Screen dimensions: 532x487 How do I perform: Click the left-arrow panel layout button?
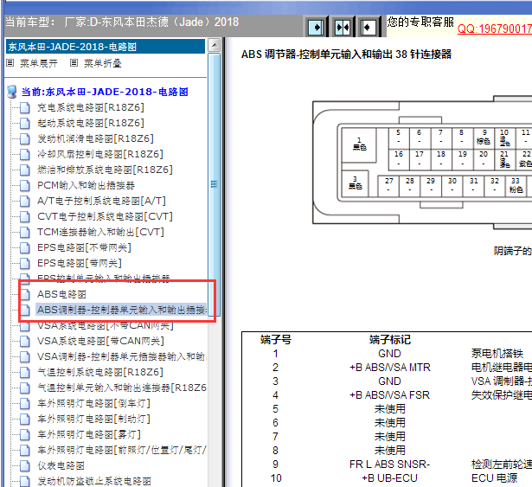368,27
